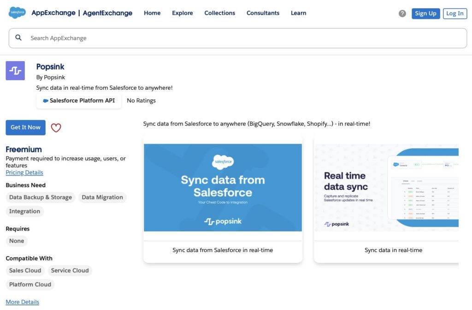Add Popsink to favorites with heart icon
This screenshot has width=472, height=310.
[56, 128]
